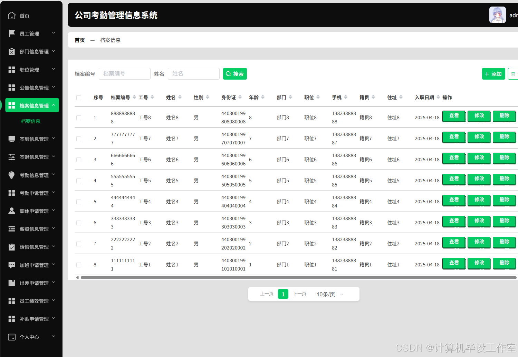This screenshot has width=518, height=357.
Task: Click the 添加 add button
Action: click(x=493, y=74)
